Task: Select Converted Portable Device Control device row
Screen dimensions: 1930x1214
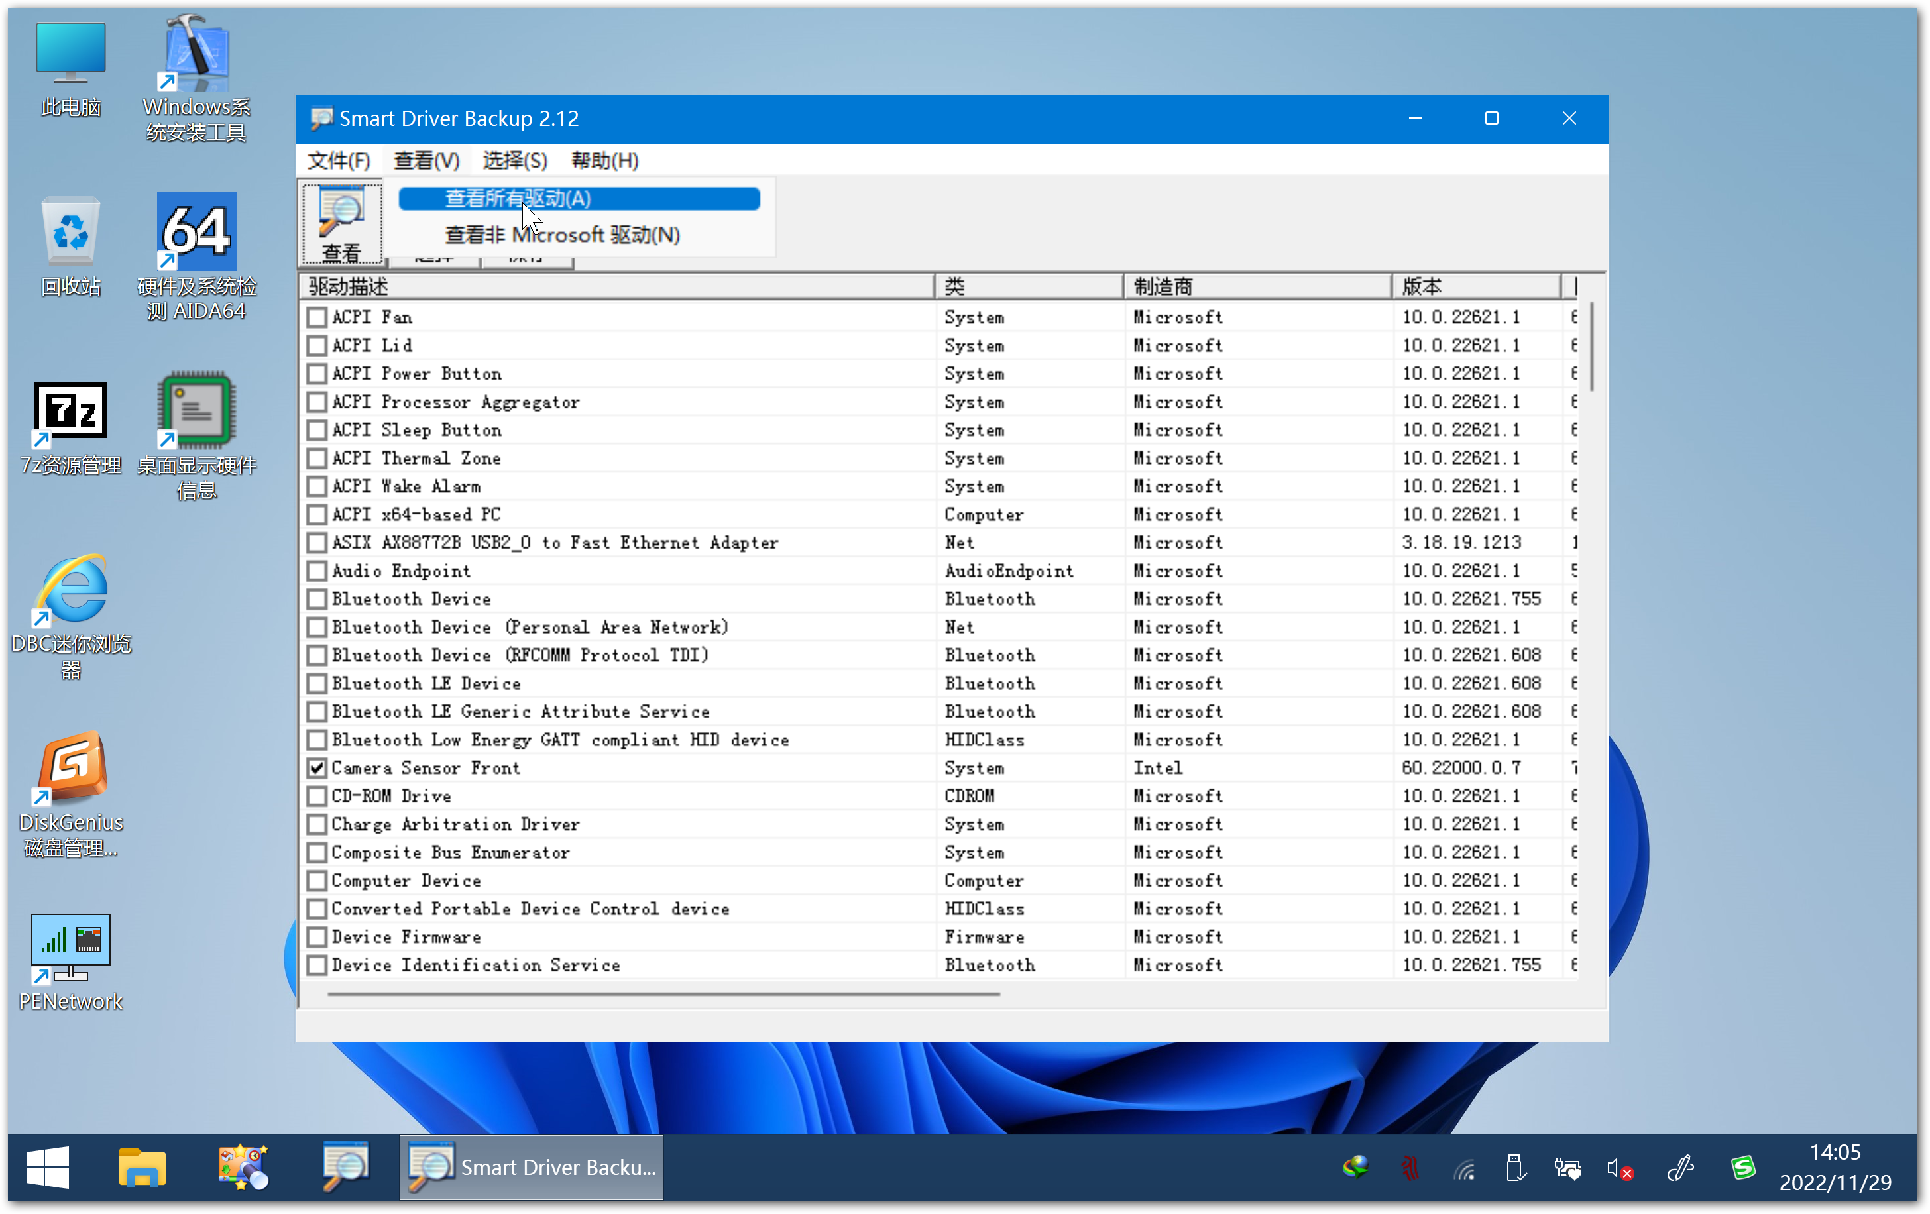Action: pos(938,909)
